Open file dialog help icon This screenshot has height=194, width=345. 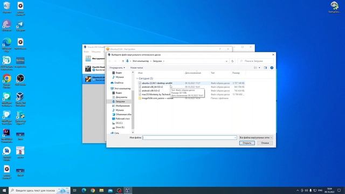point(272,68)
